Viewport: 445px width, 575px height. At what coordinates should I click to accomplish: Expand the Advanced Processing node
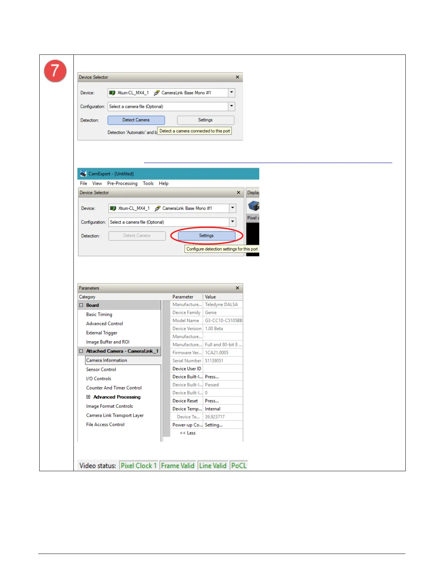click(x=88, y=397)
